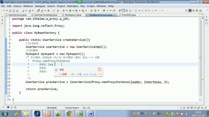Click the Last Edit Location icon

[x=149, y=11]
